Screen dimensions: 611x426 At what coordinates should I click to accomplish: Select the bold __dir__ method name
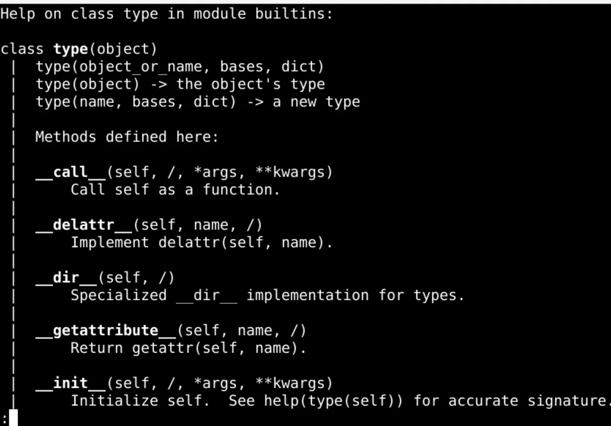(66, 277)
